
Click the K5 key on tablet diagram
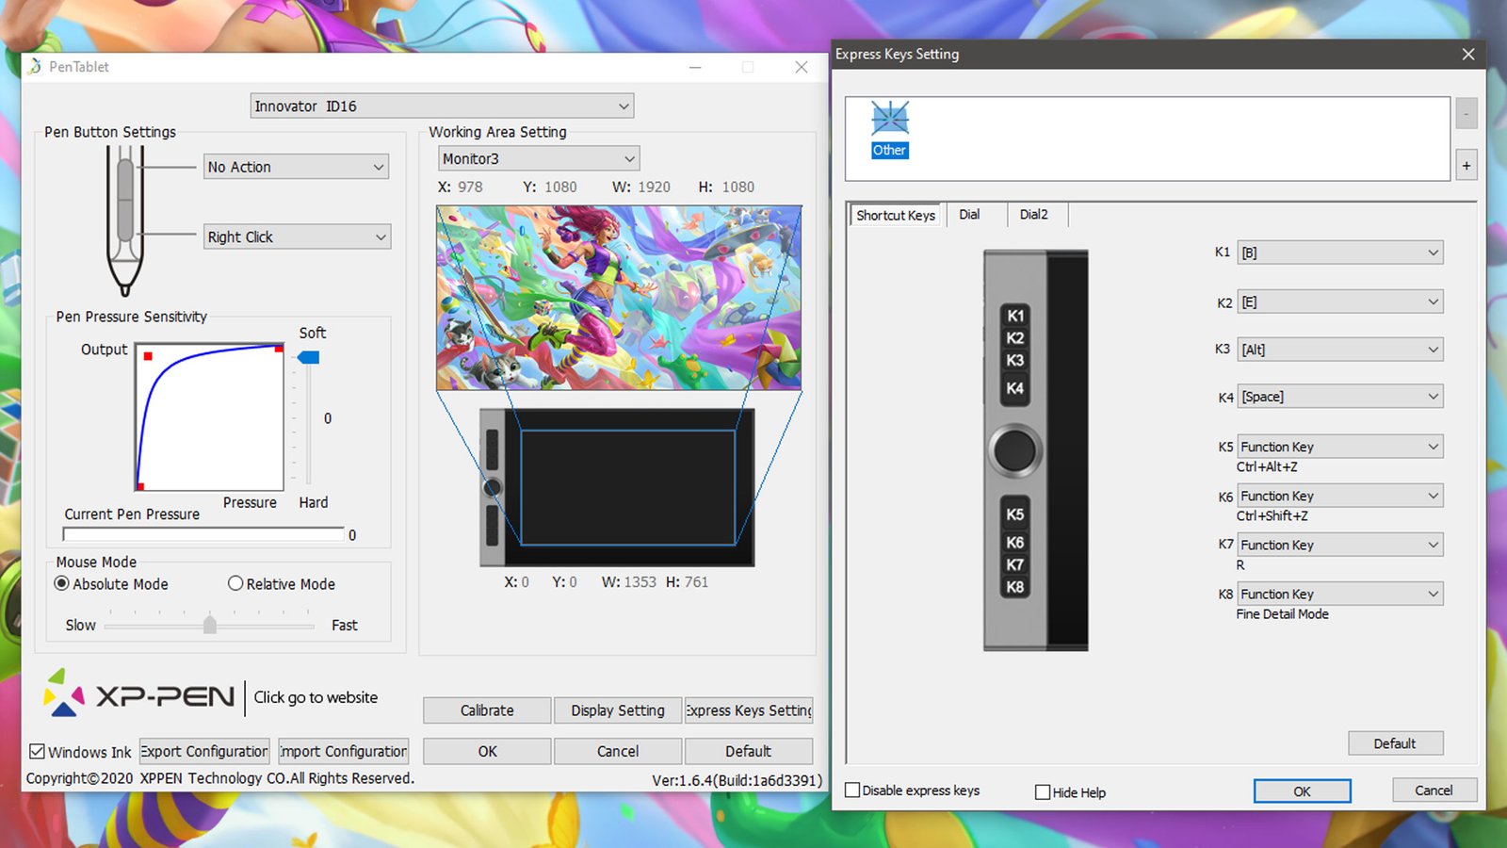(x=1014, y=514)
